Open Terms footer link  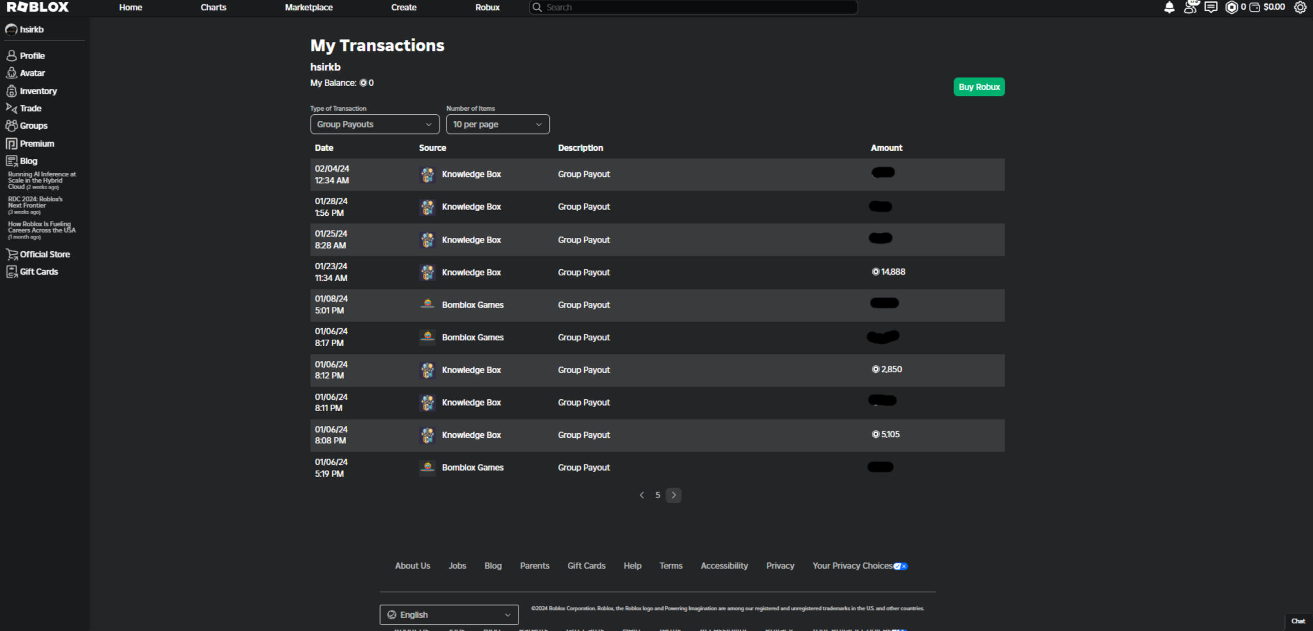tap(671, 566)
